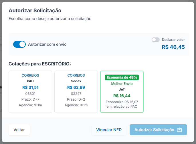Click the R$ 46,45 declared value

pos(173,47)
